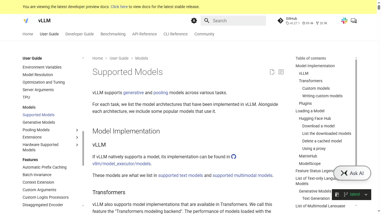Toggle the color theme icon
The image size is (381, 214).
(194, 21)
